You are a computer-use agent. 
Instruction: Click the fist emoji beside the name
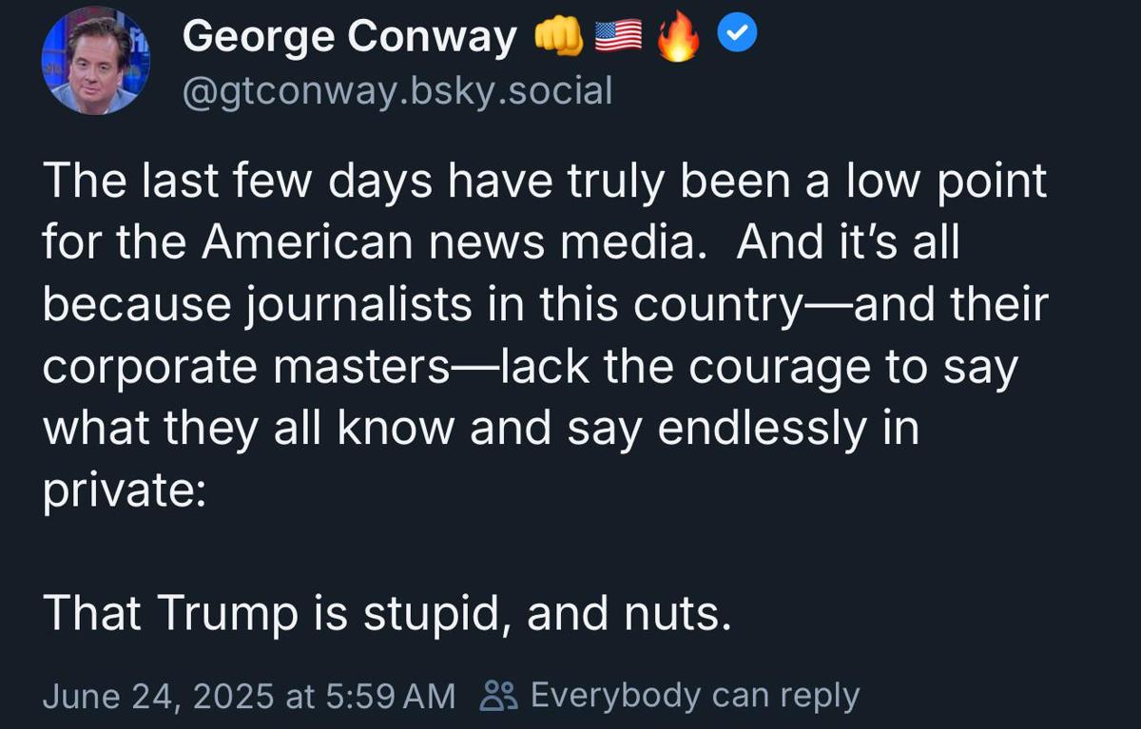click(559, 38)
